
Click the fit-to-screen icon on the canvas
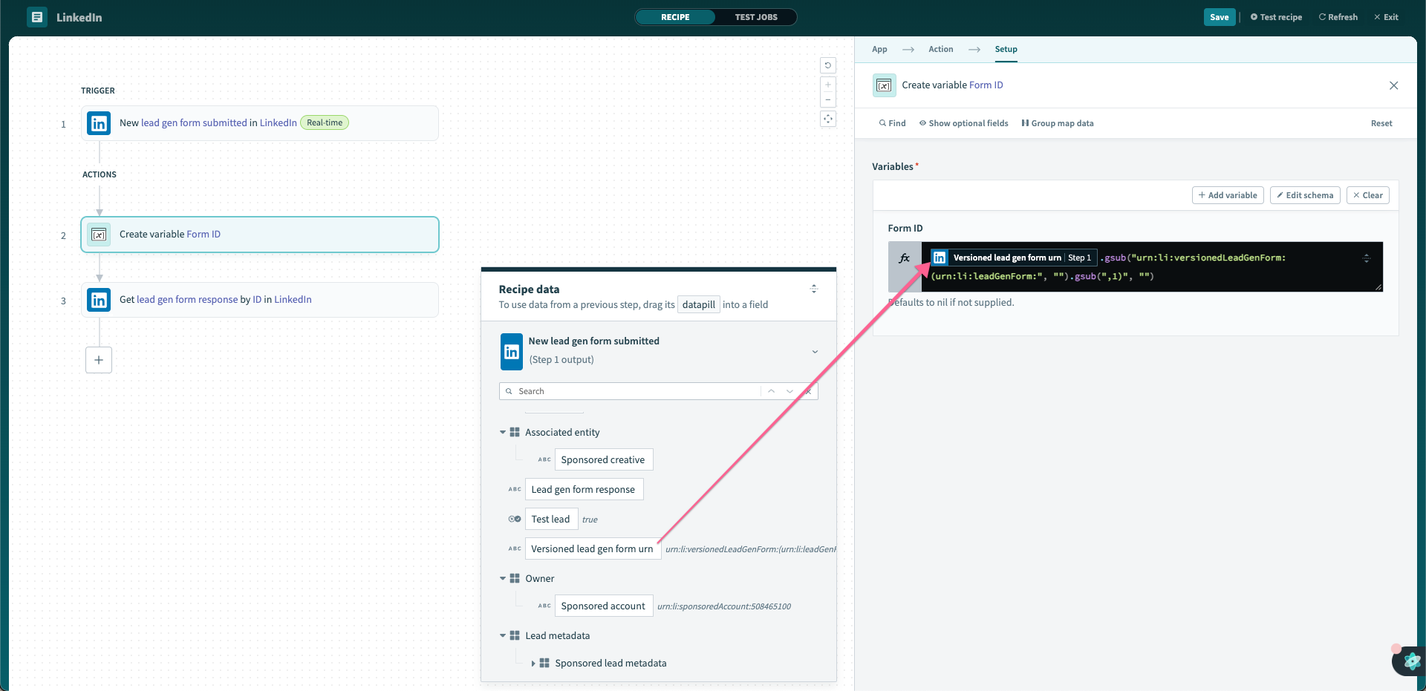tap(829, 119)
